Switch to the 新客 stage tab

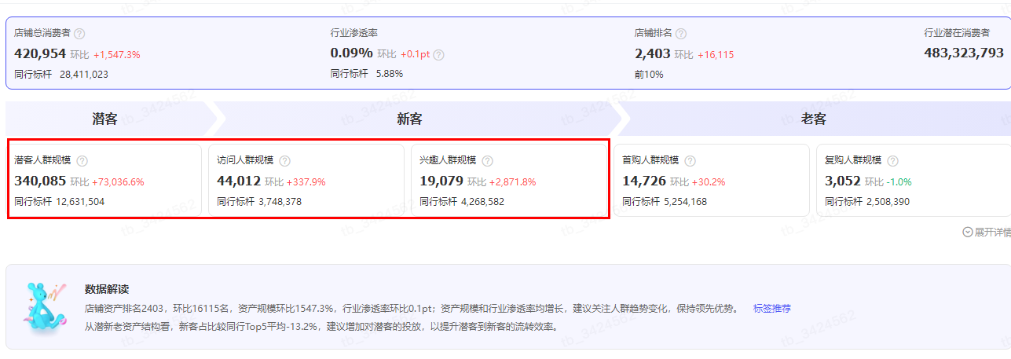409,119
